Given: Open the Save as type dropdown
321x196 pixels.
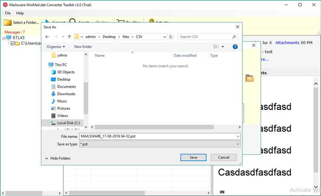Looking at the screenshot, I should point(238,144).
